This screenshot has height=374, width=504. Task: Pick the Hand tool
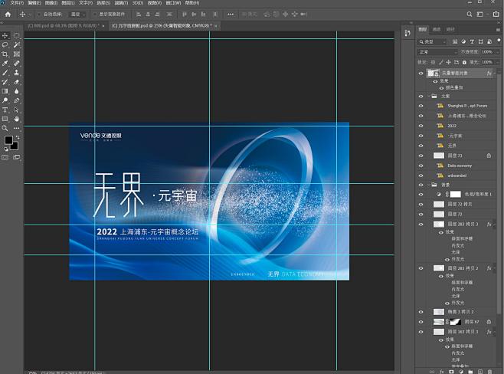(x=16, y=119)
